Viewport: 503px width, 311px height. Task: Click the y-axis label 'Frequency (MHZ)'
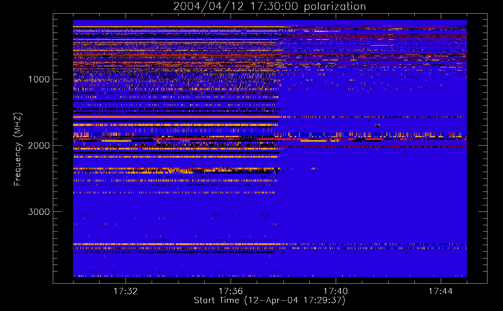(18, 149)
